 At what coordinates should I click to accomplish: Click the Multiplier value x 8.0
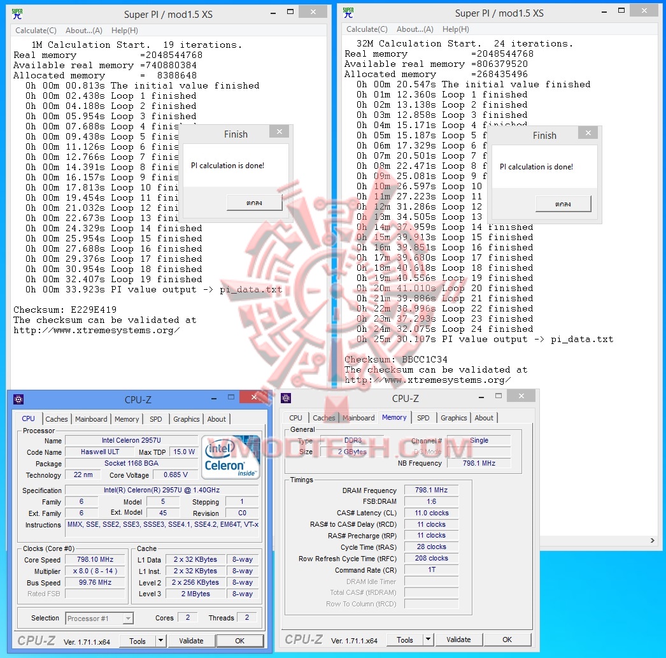click(95, 571)
